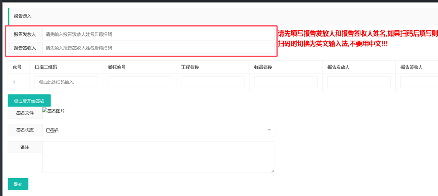Click the table 报告发放人 cell input in row 1

(x=359, y=82)
